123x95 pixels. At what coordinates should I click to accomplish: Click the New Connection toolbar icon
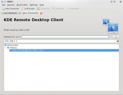(4, 9)
